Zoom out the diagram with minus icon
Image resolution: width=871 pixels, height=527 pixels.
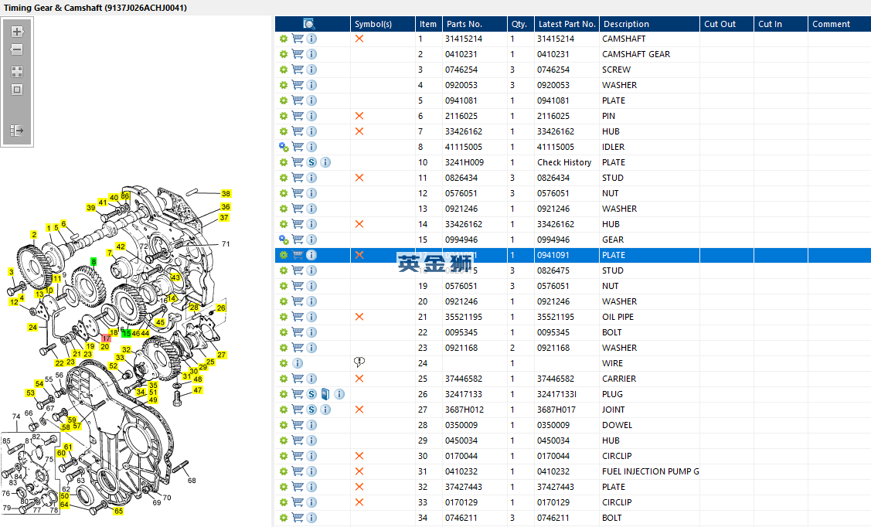[x=17, y=49]
